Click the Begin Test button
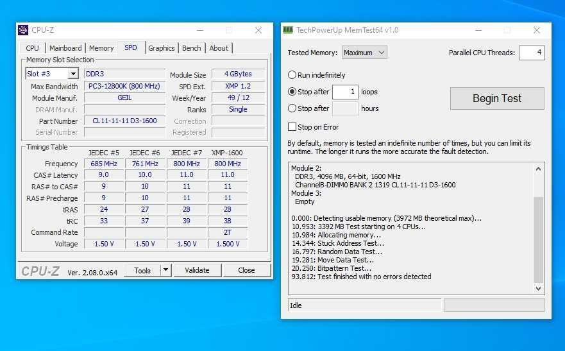This screenshot has width=565, height=351. click(x=497, y=98)
